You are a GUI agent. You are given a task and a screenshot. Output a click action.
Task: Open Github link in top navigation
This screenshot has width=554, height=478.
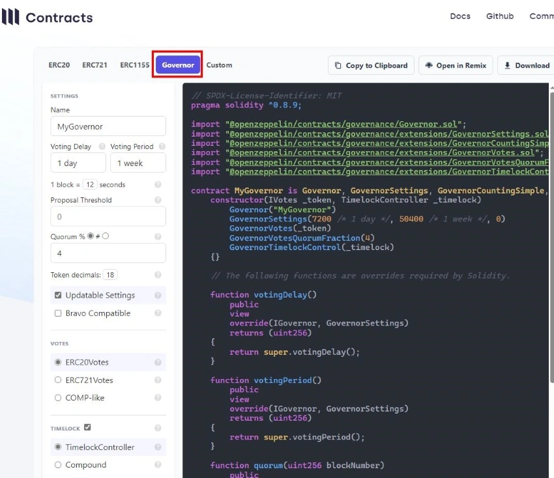[500, 16]
